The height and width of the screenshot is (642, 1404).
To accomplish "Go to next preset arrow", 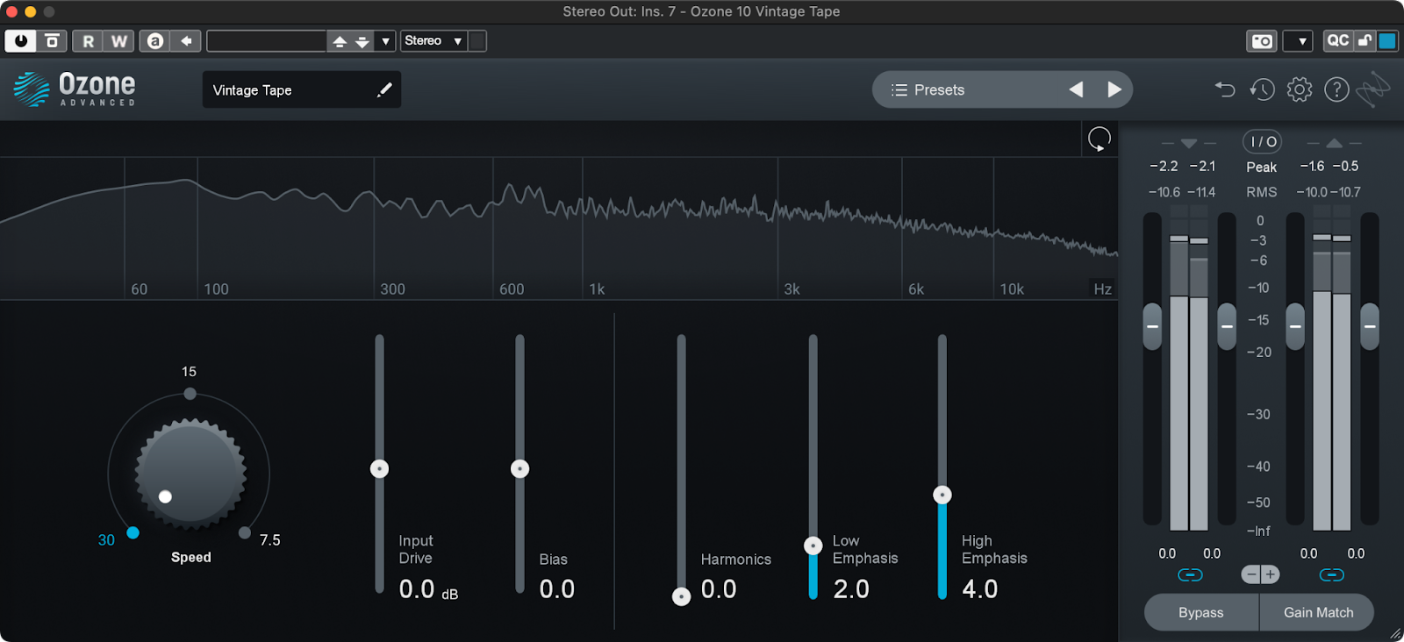I will click(1114, 89).
